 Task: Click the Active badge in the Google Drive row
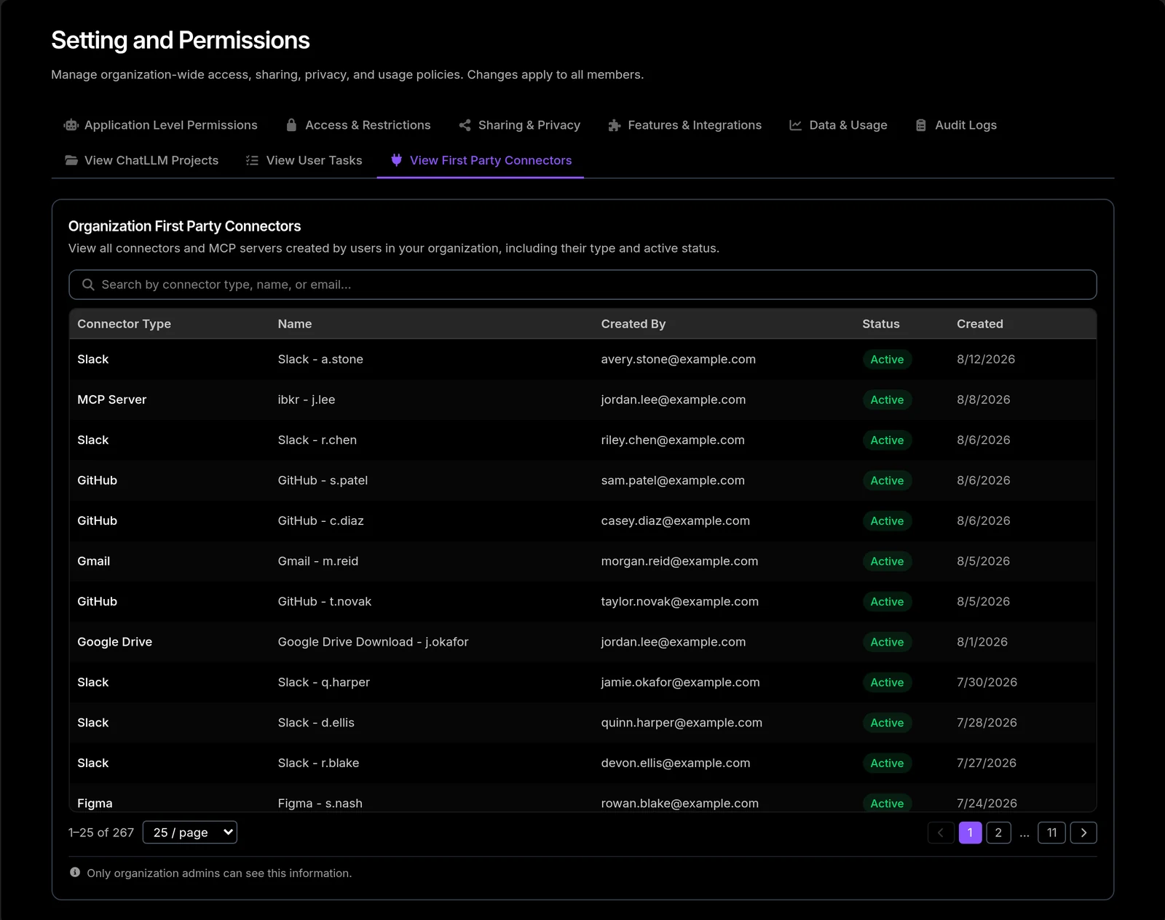coord(887,642)
